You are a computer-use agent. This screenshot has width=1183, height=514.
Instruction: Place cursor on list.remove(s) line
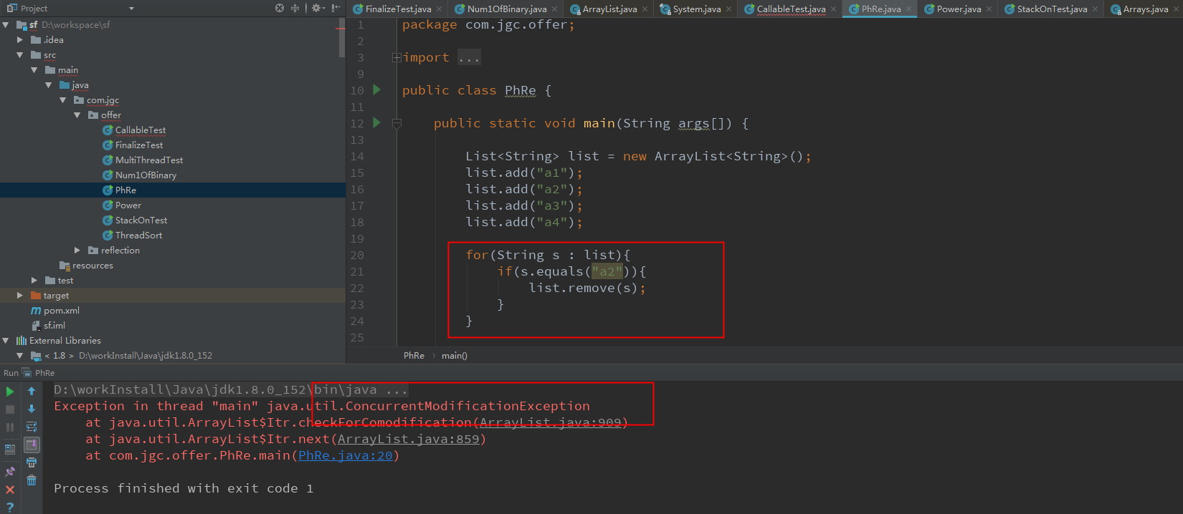point(586,288)
